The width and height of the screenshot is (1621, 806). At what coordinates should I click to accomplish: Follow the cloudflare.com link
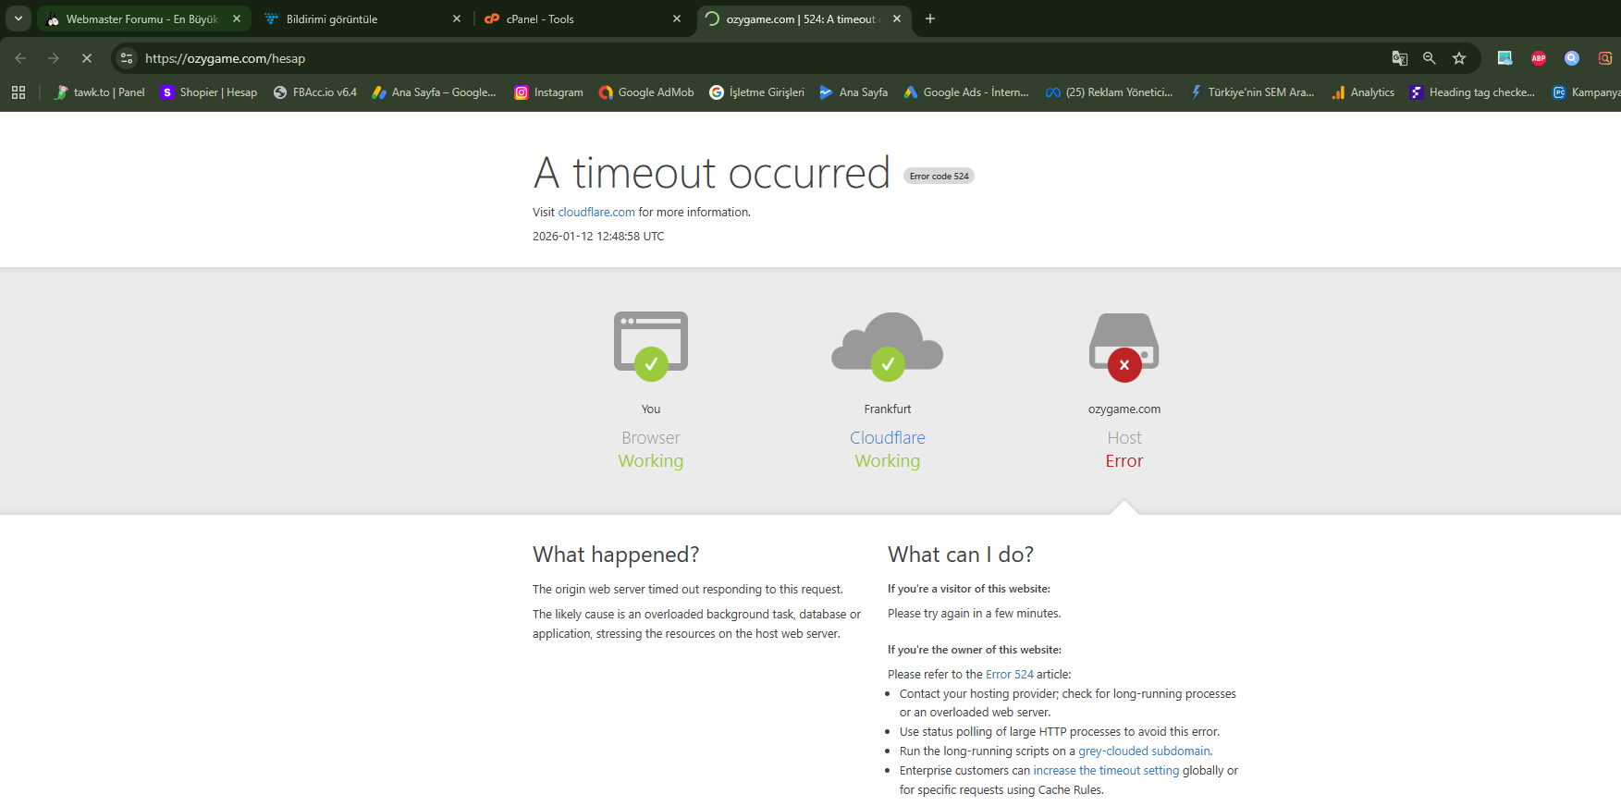(596, 213)
